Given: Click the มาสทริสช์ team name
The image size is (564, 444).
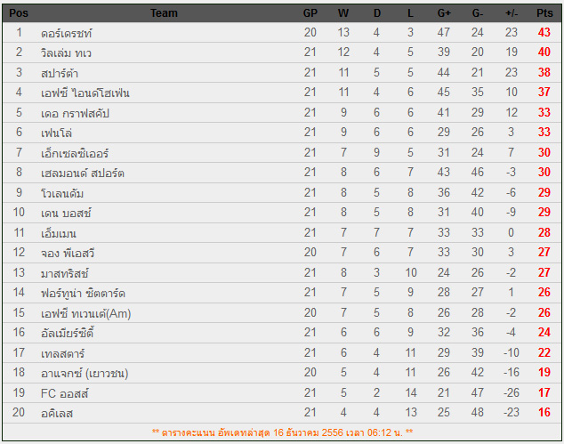Looking at the screenshot, I should pos(65,272).
